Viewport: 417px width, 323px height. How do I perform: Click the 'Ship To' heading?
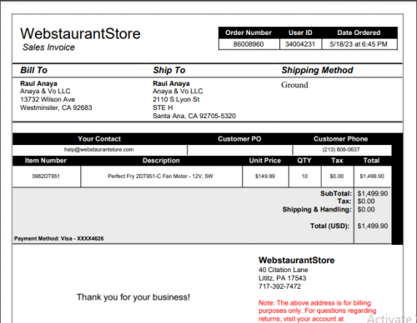pyautogui.click(x=169, y=70)
